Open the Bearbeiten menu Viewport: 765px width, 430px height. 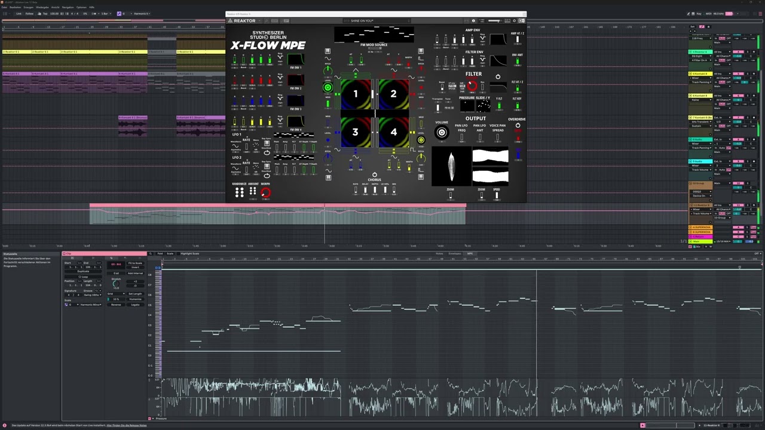coord(16,7)
